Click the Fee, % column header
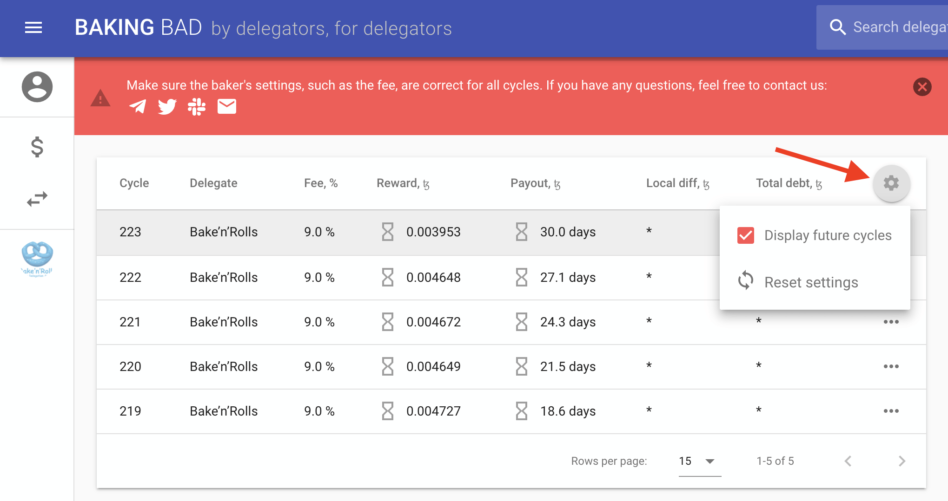 [x=321, y=183]
